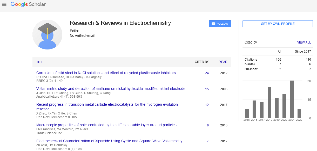
Task: Open 'Electrochemical Characterization of Xipamide' article
Action: coord(109,141)
